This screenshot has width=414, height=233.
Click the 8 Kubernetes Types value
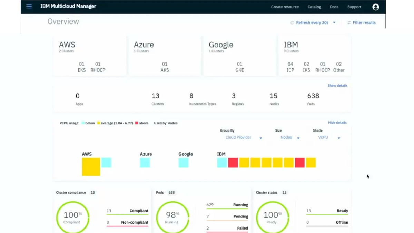(203, 99)
